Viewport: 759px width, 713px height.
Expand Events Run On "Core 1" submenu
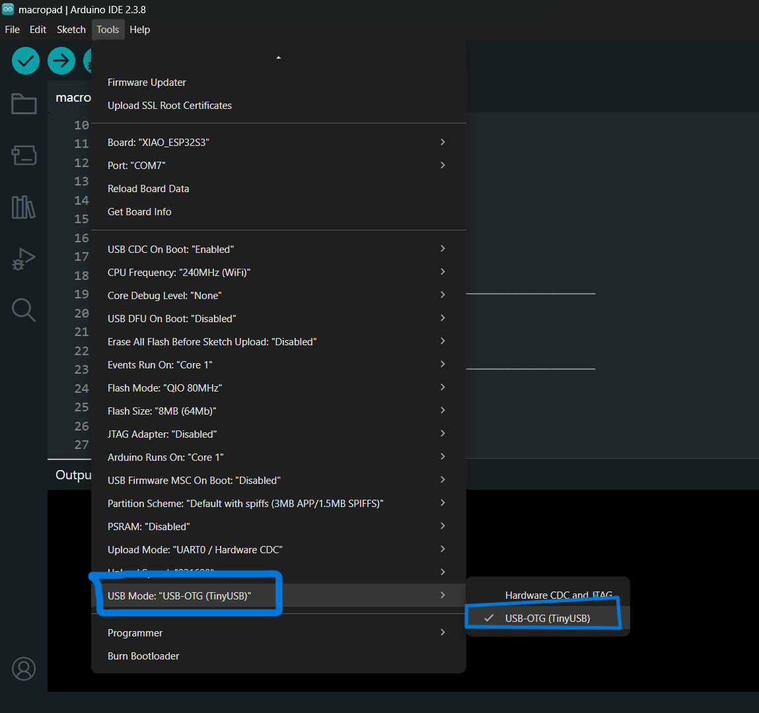(x=278, y=364)
